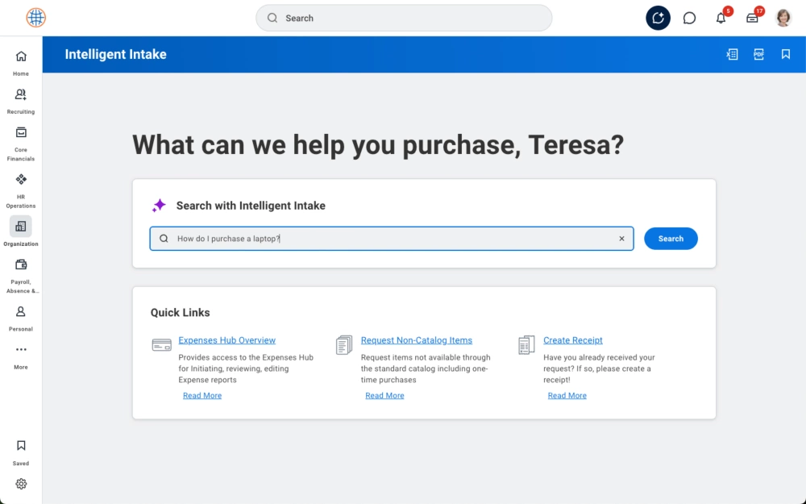Open the Workday logo home icon

(x=36, y=18)
